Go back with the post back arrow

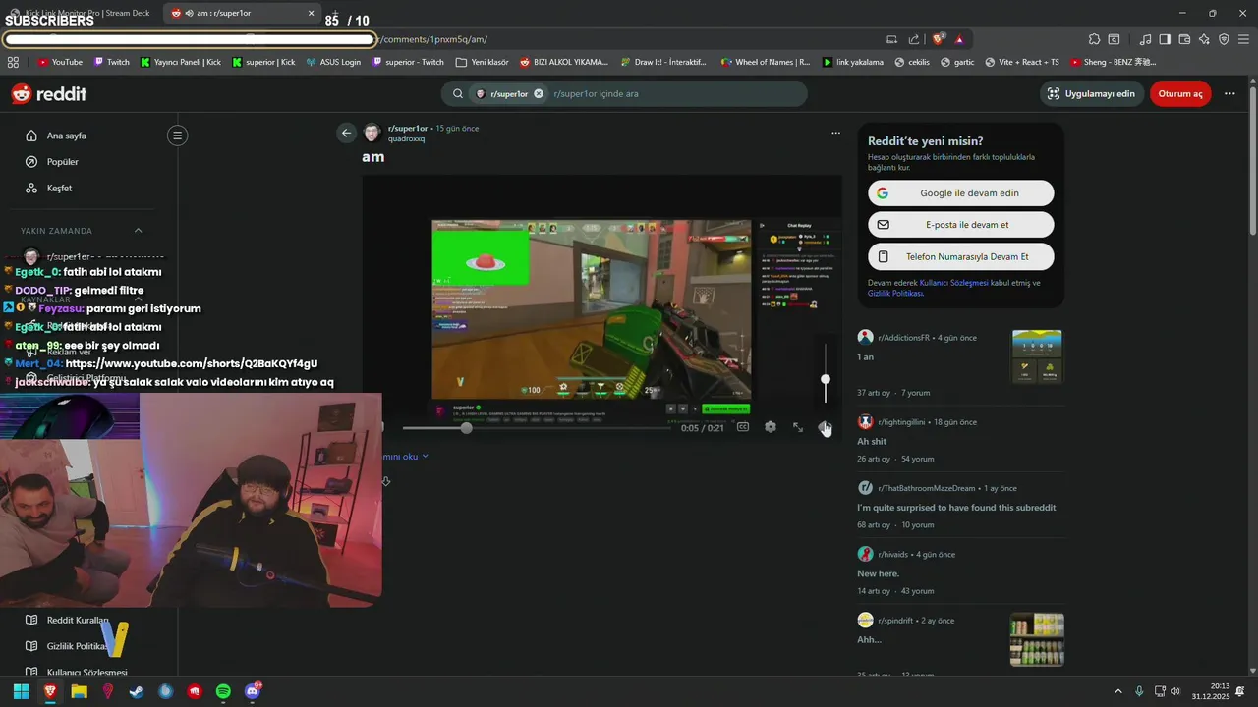click(x=346, y=133)
